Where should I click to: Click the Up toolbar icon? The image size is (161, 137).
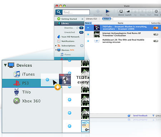[135, 11]
